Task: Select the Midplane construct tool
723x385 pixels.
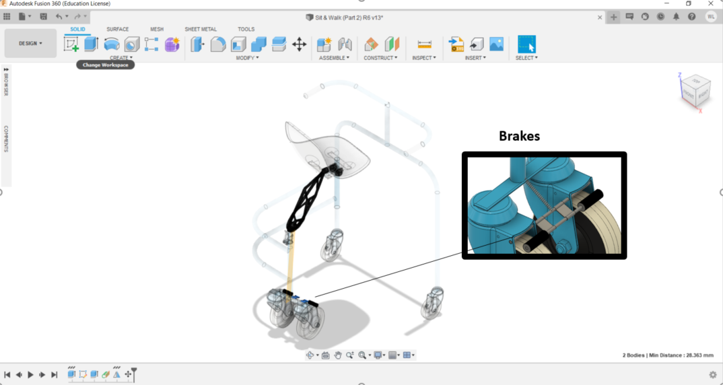Action: pos(392,44)
